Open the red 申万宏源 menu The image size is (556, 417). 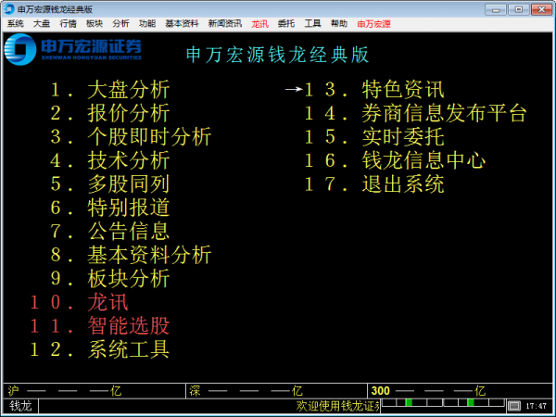373,24
